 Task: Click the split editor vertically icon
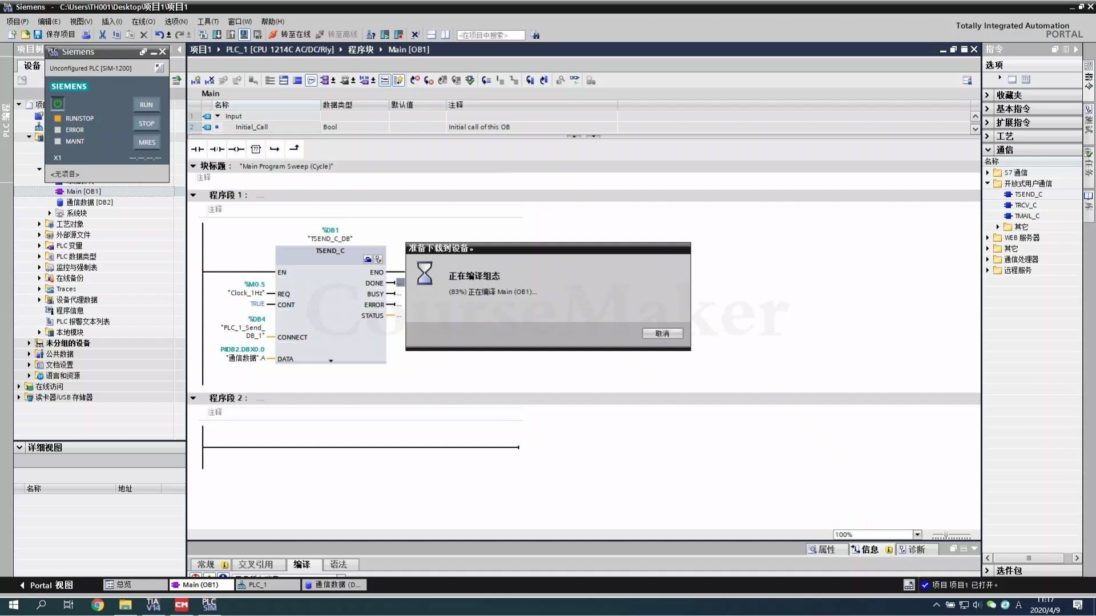(x=445, y=35)
